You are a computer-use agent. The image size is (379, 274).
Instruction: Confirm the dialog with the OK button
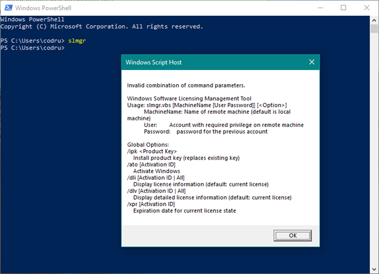[x=292, y=235]
